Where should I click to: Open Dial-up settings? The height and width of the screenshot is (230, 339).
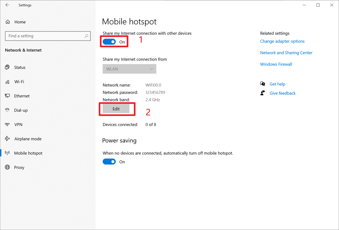coord(21,110)
